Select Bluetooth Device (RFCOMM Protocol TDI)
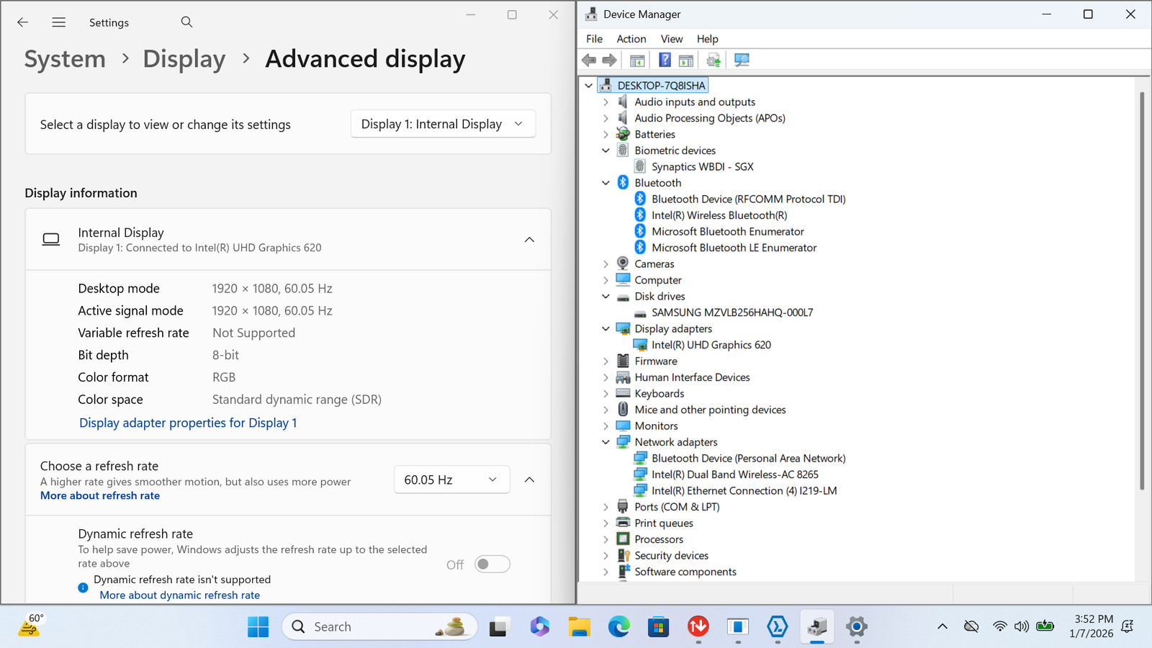1152x648 pixels. (x=749, y=199)
